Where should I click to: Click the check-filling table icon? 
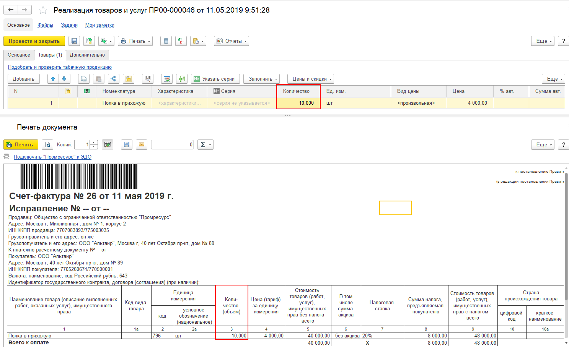pos(167,79)
